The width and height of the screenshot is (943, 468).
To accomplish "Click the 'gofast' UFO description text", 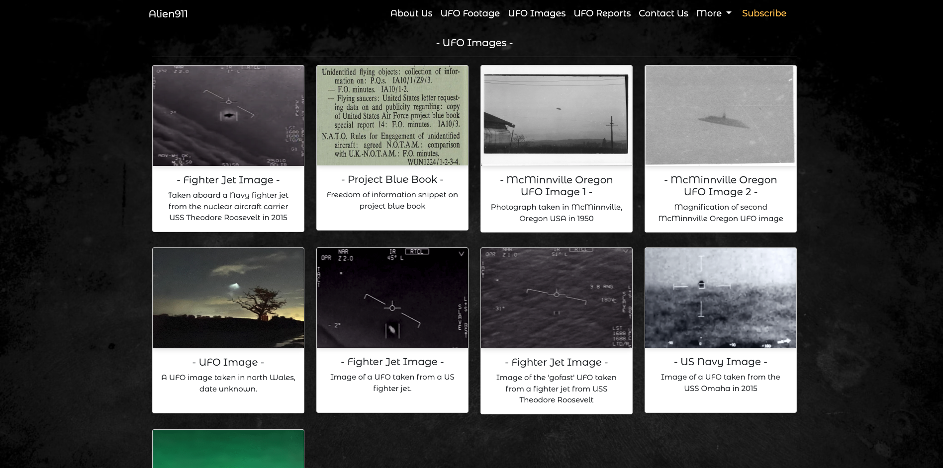I will [557, 389].
